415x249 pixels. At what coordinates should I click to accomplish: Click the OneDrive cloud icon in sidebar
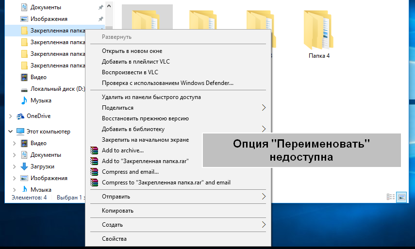[20, 116]
